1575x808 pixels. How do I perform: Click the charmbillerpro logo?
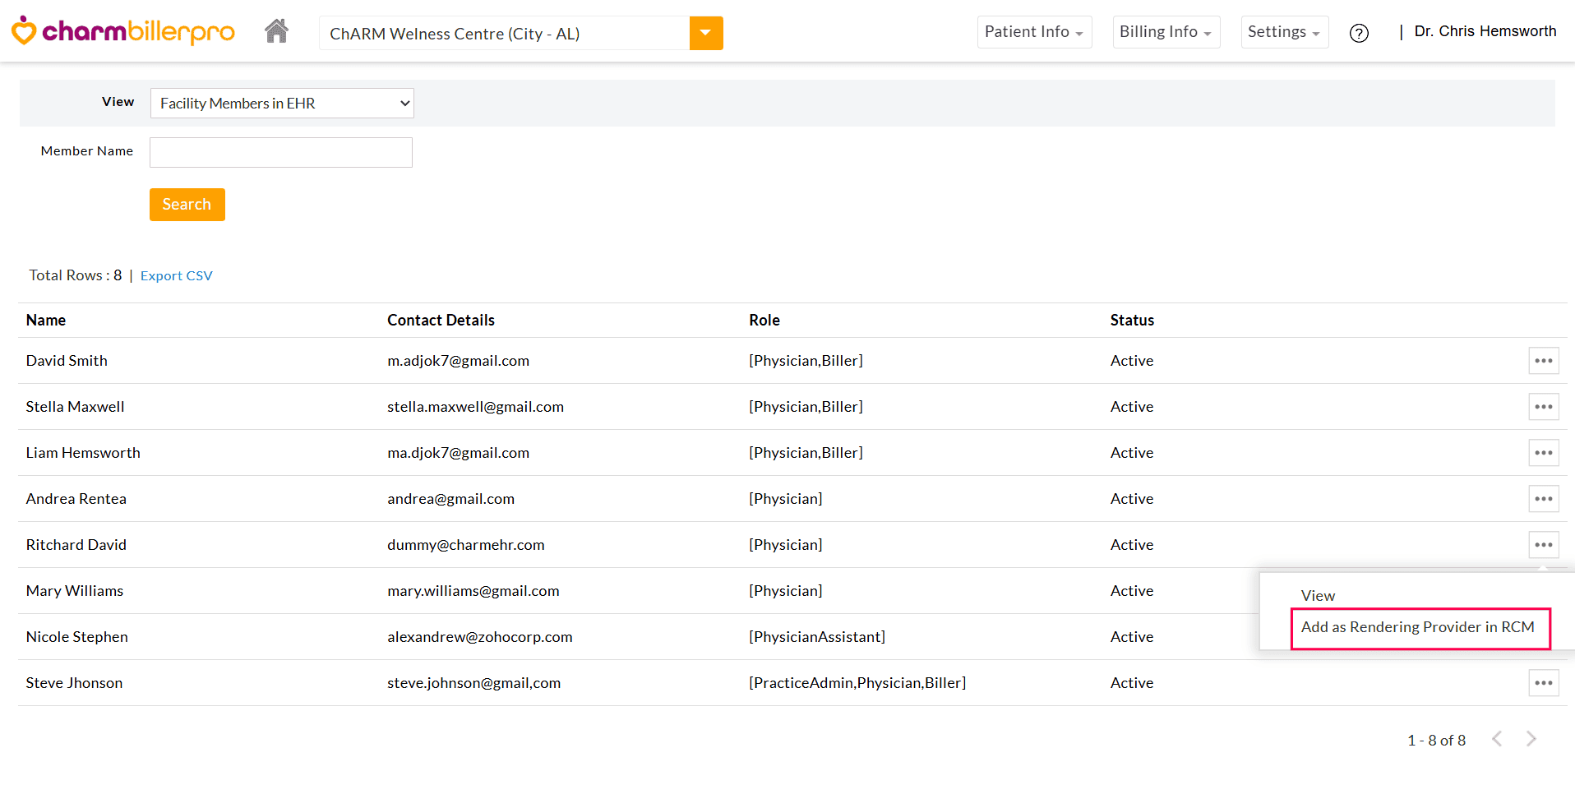[122, 31]
